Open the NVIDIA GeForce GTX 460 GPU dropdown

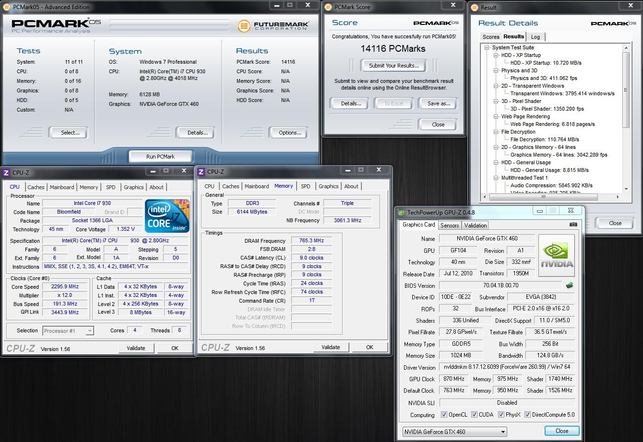tap(454, 431)
